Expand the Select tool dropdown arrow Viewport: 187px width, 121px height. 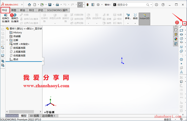point(84,5)
